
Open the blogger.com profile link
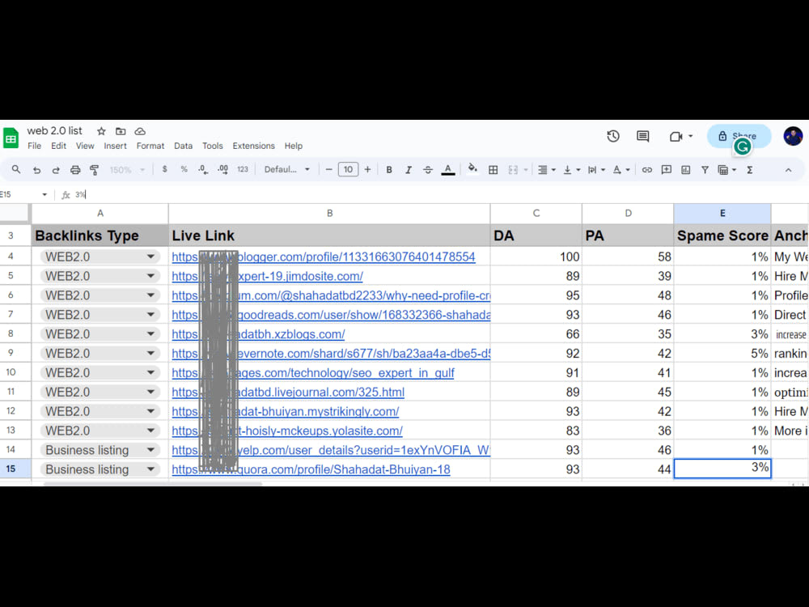coord(324,257)
